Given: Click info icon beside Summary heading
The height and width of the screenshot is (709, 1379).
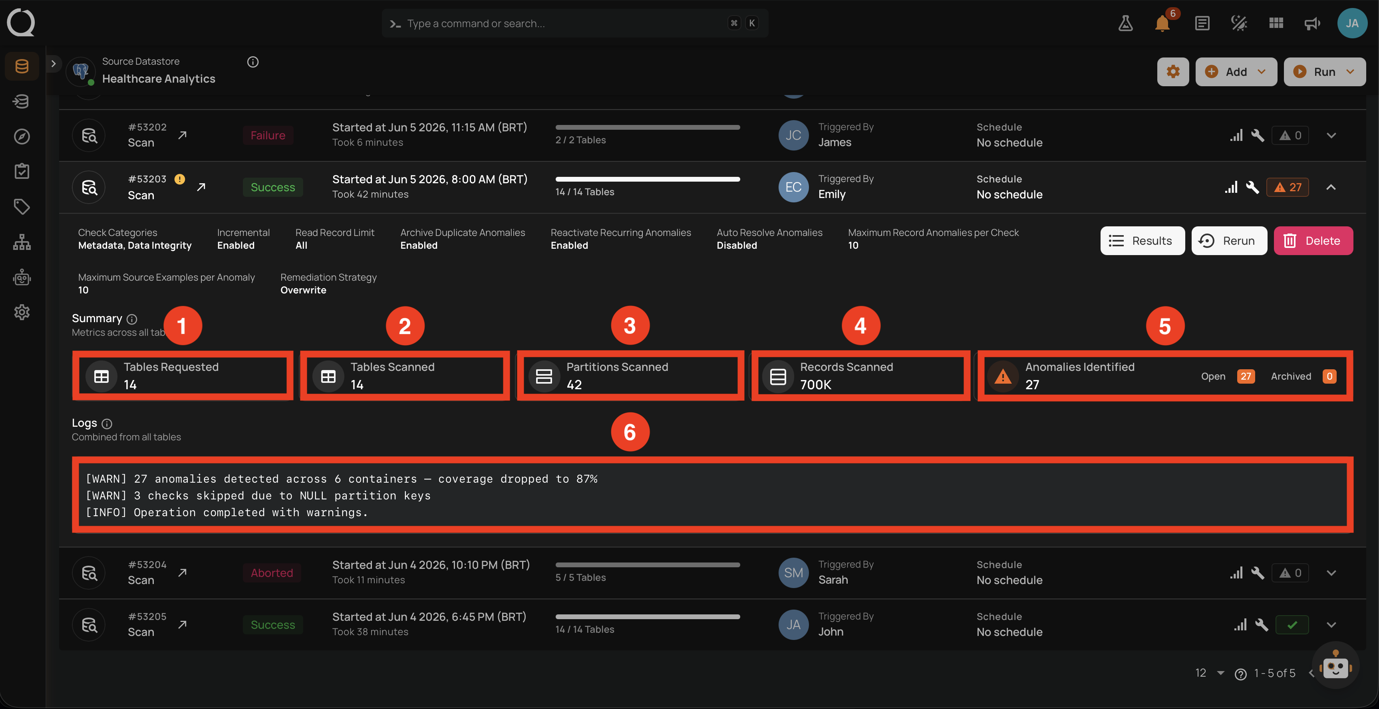Looking at the screenshot, I should (x=132, y=319).
